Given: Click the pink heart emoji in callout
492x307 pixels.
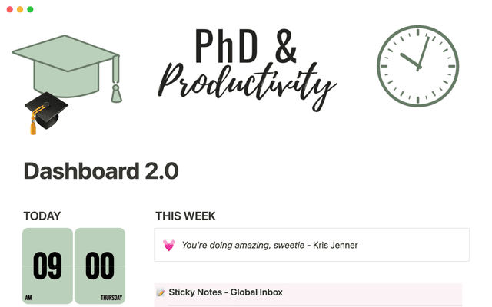Looking at the screenshot, I should [168, 246].
